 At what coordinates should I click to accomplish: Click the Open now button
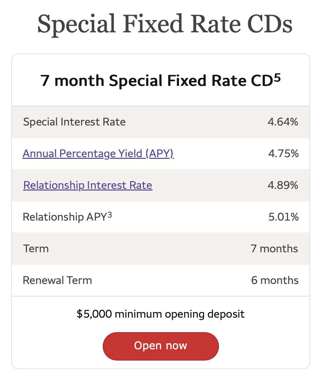161,346
